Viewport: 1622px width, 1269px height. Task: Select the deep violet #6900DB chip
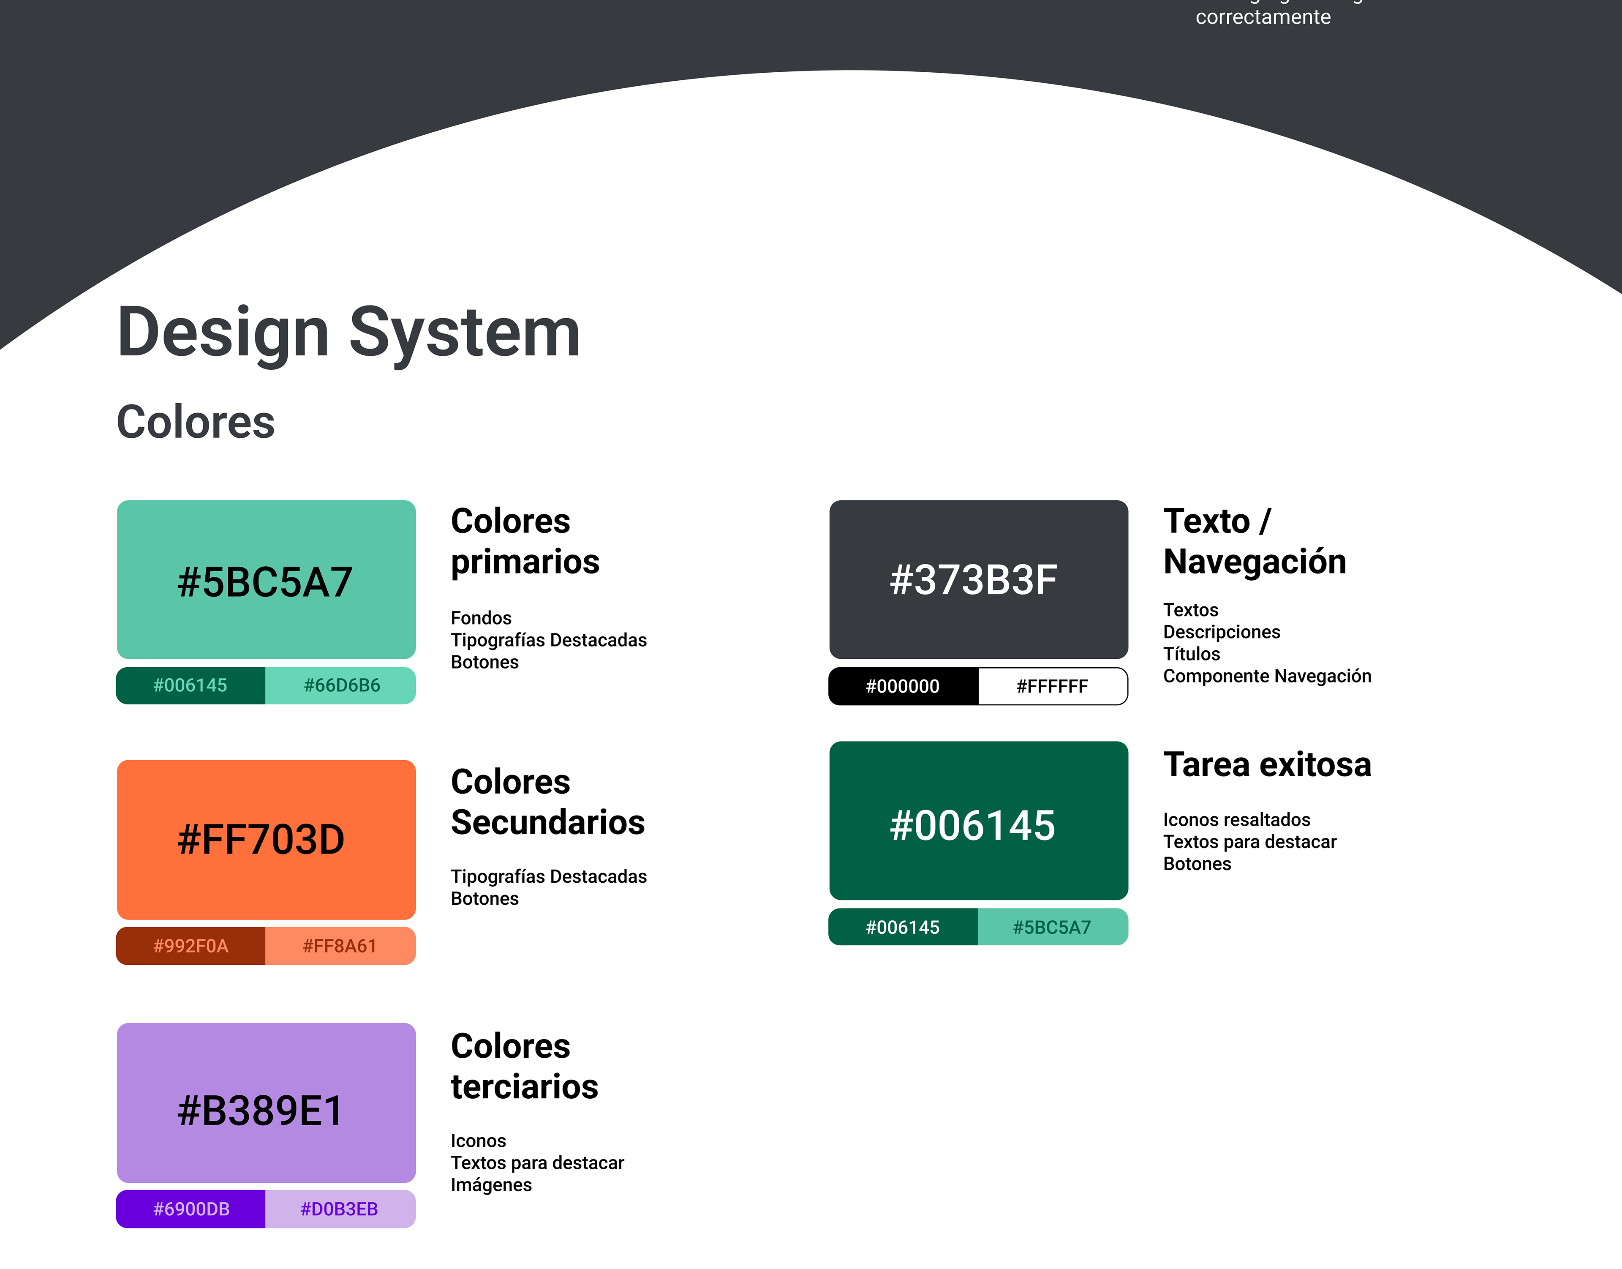pos(190,1209)
